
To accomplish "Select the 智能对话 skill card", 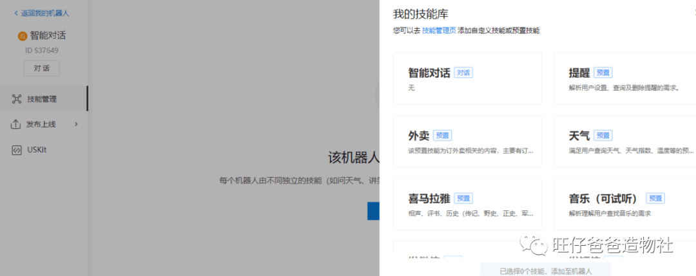I will coord(467,78).
